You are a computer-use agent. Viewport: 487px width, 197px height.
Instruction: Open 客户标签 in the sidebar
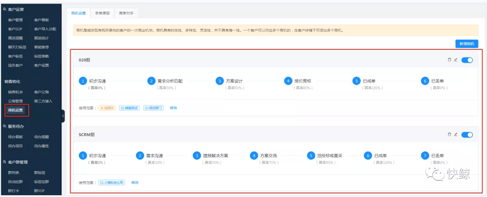tap(16, 57)
